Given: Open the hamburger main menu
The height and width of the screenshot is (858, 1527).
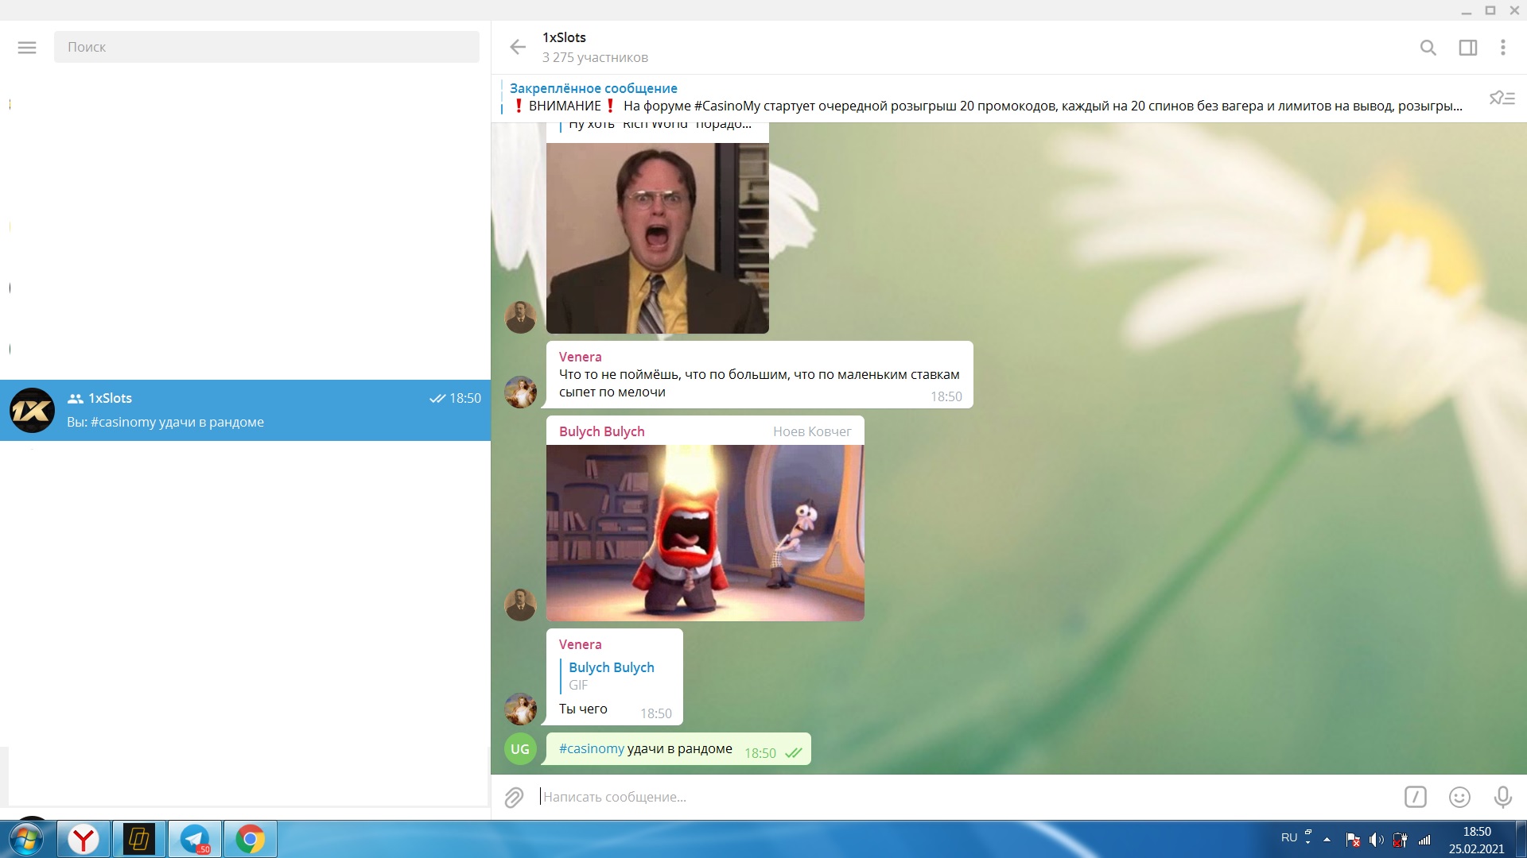Looking at the screenshot, I should (27, 48).
